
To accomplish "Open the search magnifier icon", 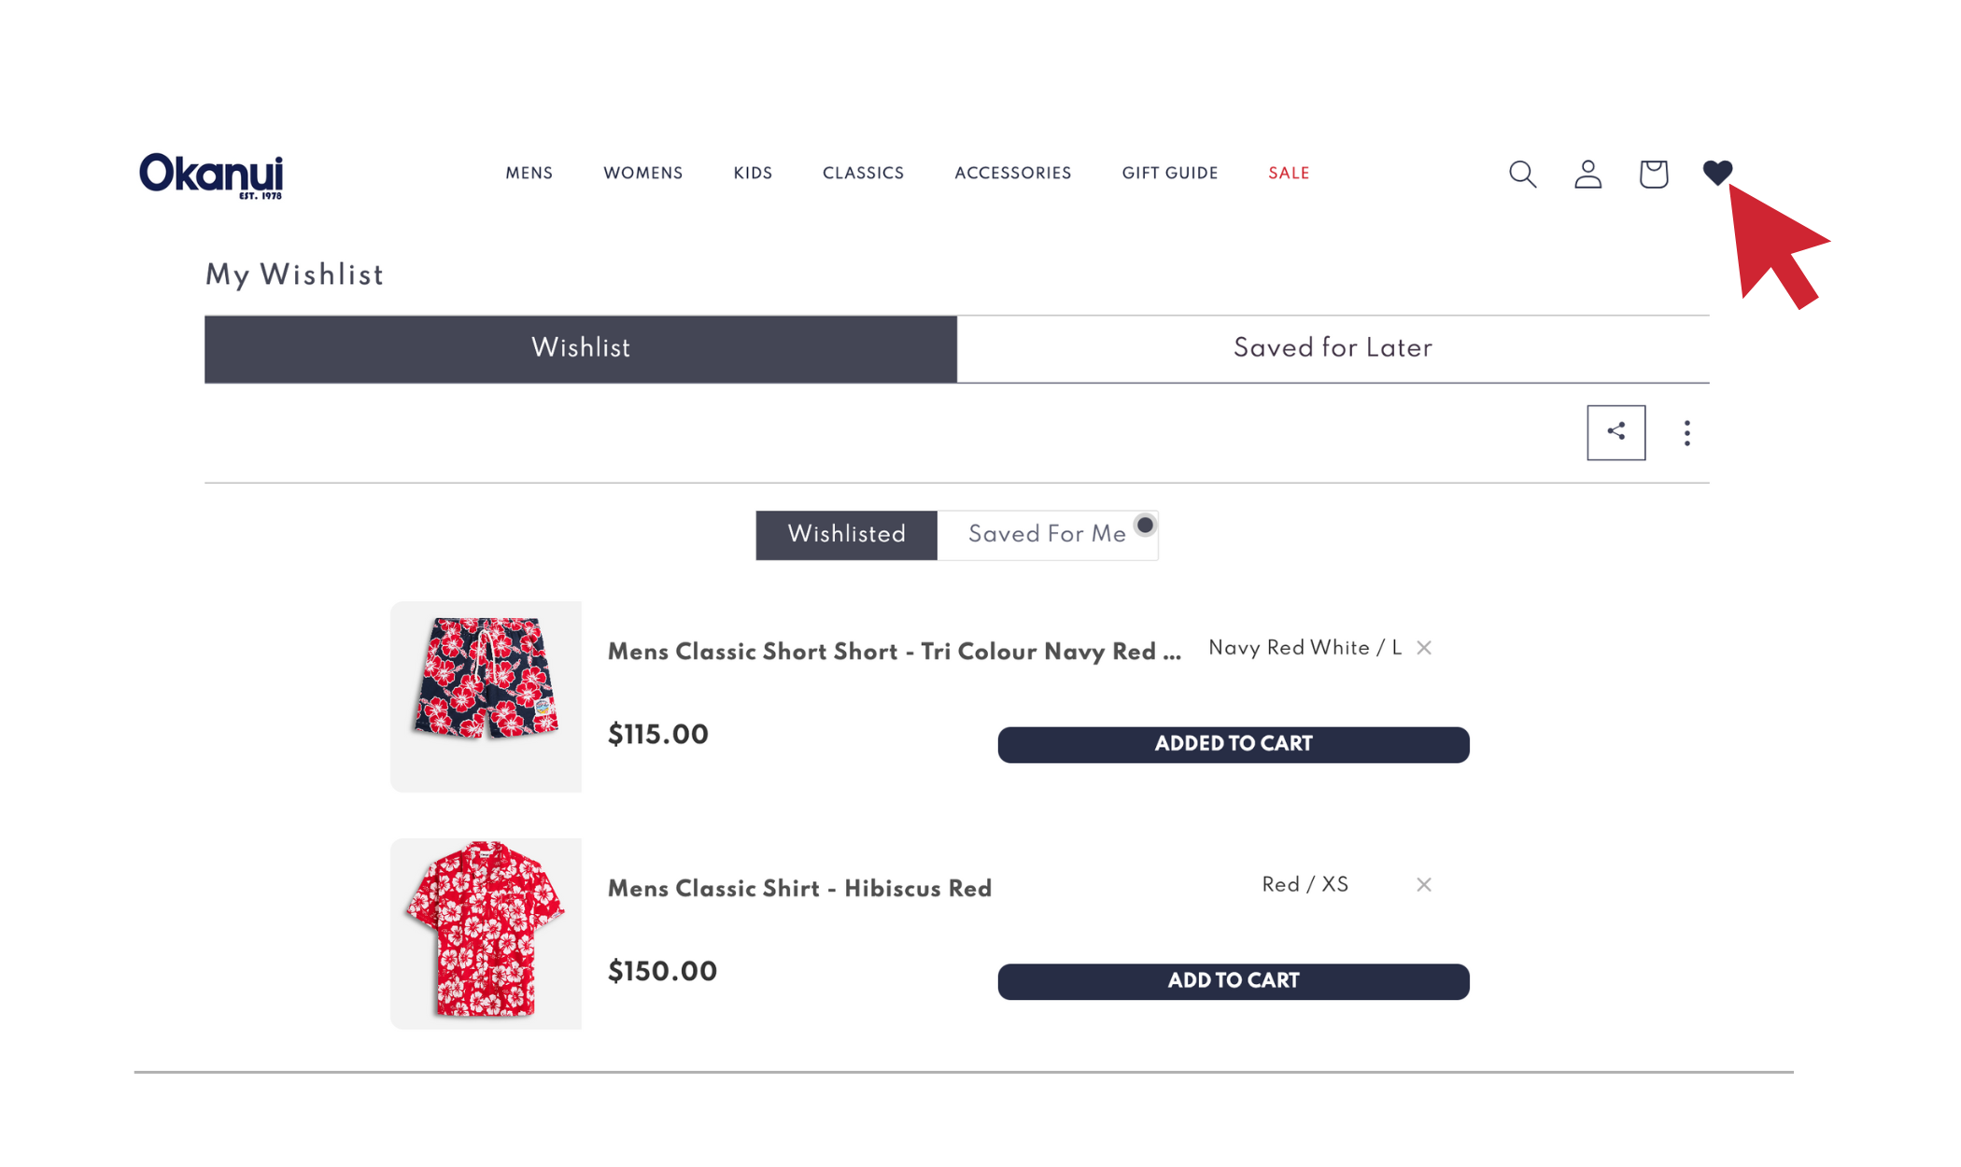I will click(x=1522, y=174).
